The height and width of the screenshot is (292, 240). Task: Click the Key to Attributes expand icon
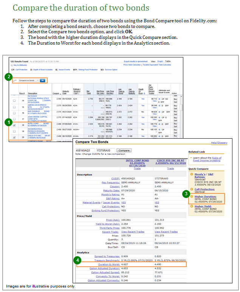tap(12, 65)
